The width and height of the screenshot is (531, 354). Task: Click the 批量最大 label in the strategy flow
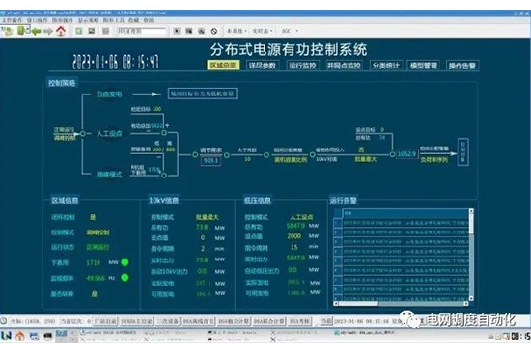[365, 159]
